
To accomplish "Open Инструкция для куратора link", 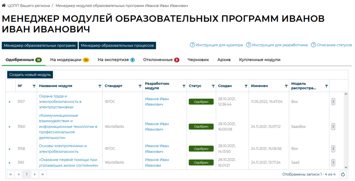I will pos(216,45).
